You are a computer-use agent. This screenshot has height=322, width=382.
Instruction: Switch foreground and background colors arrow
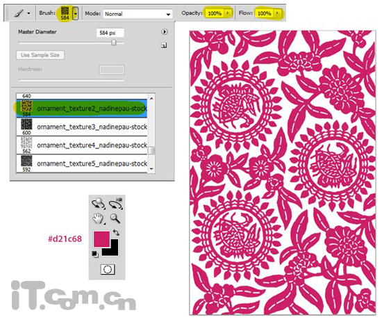(116, 232)
